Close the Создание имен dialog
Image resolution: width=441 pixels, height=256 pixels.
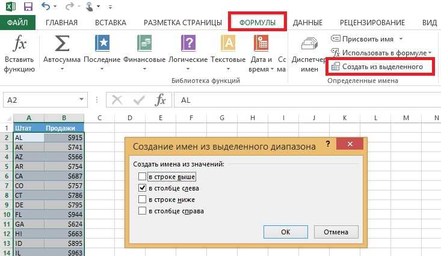[350, 144]
